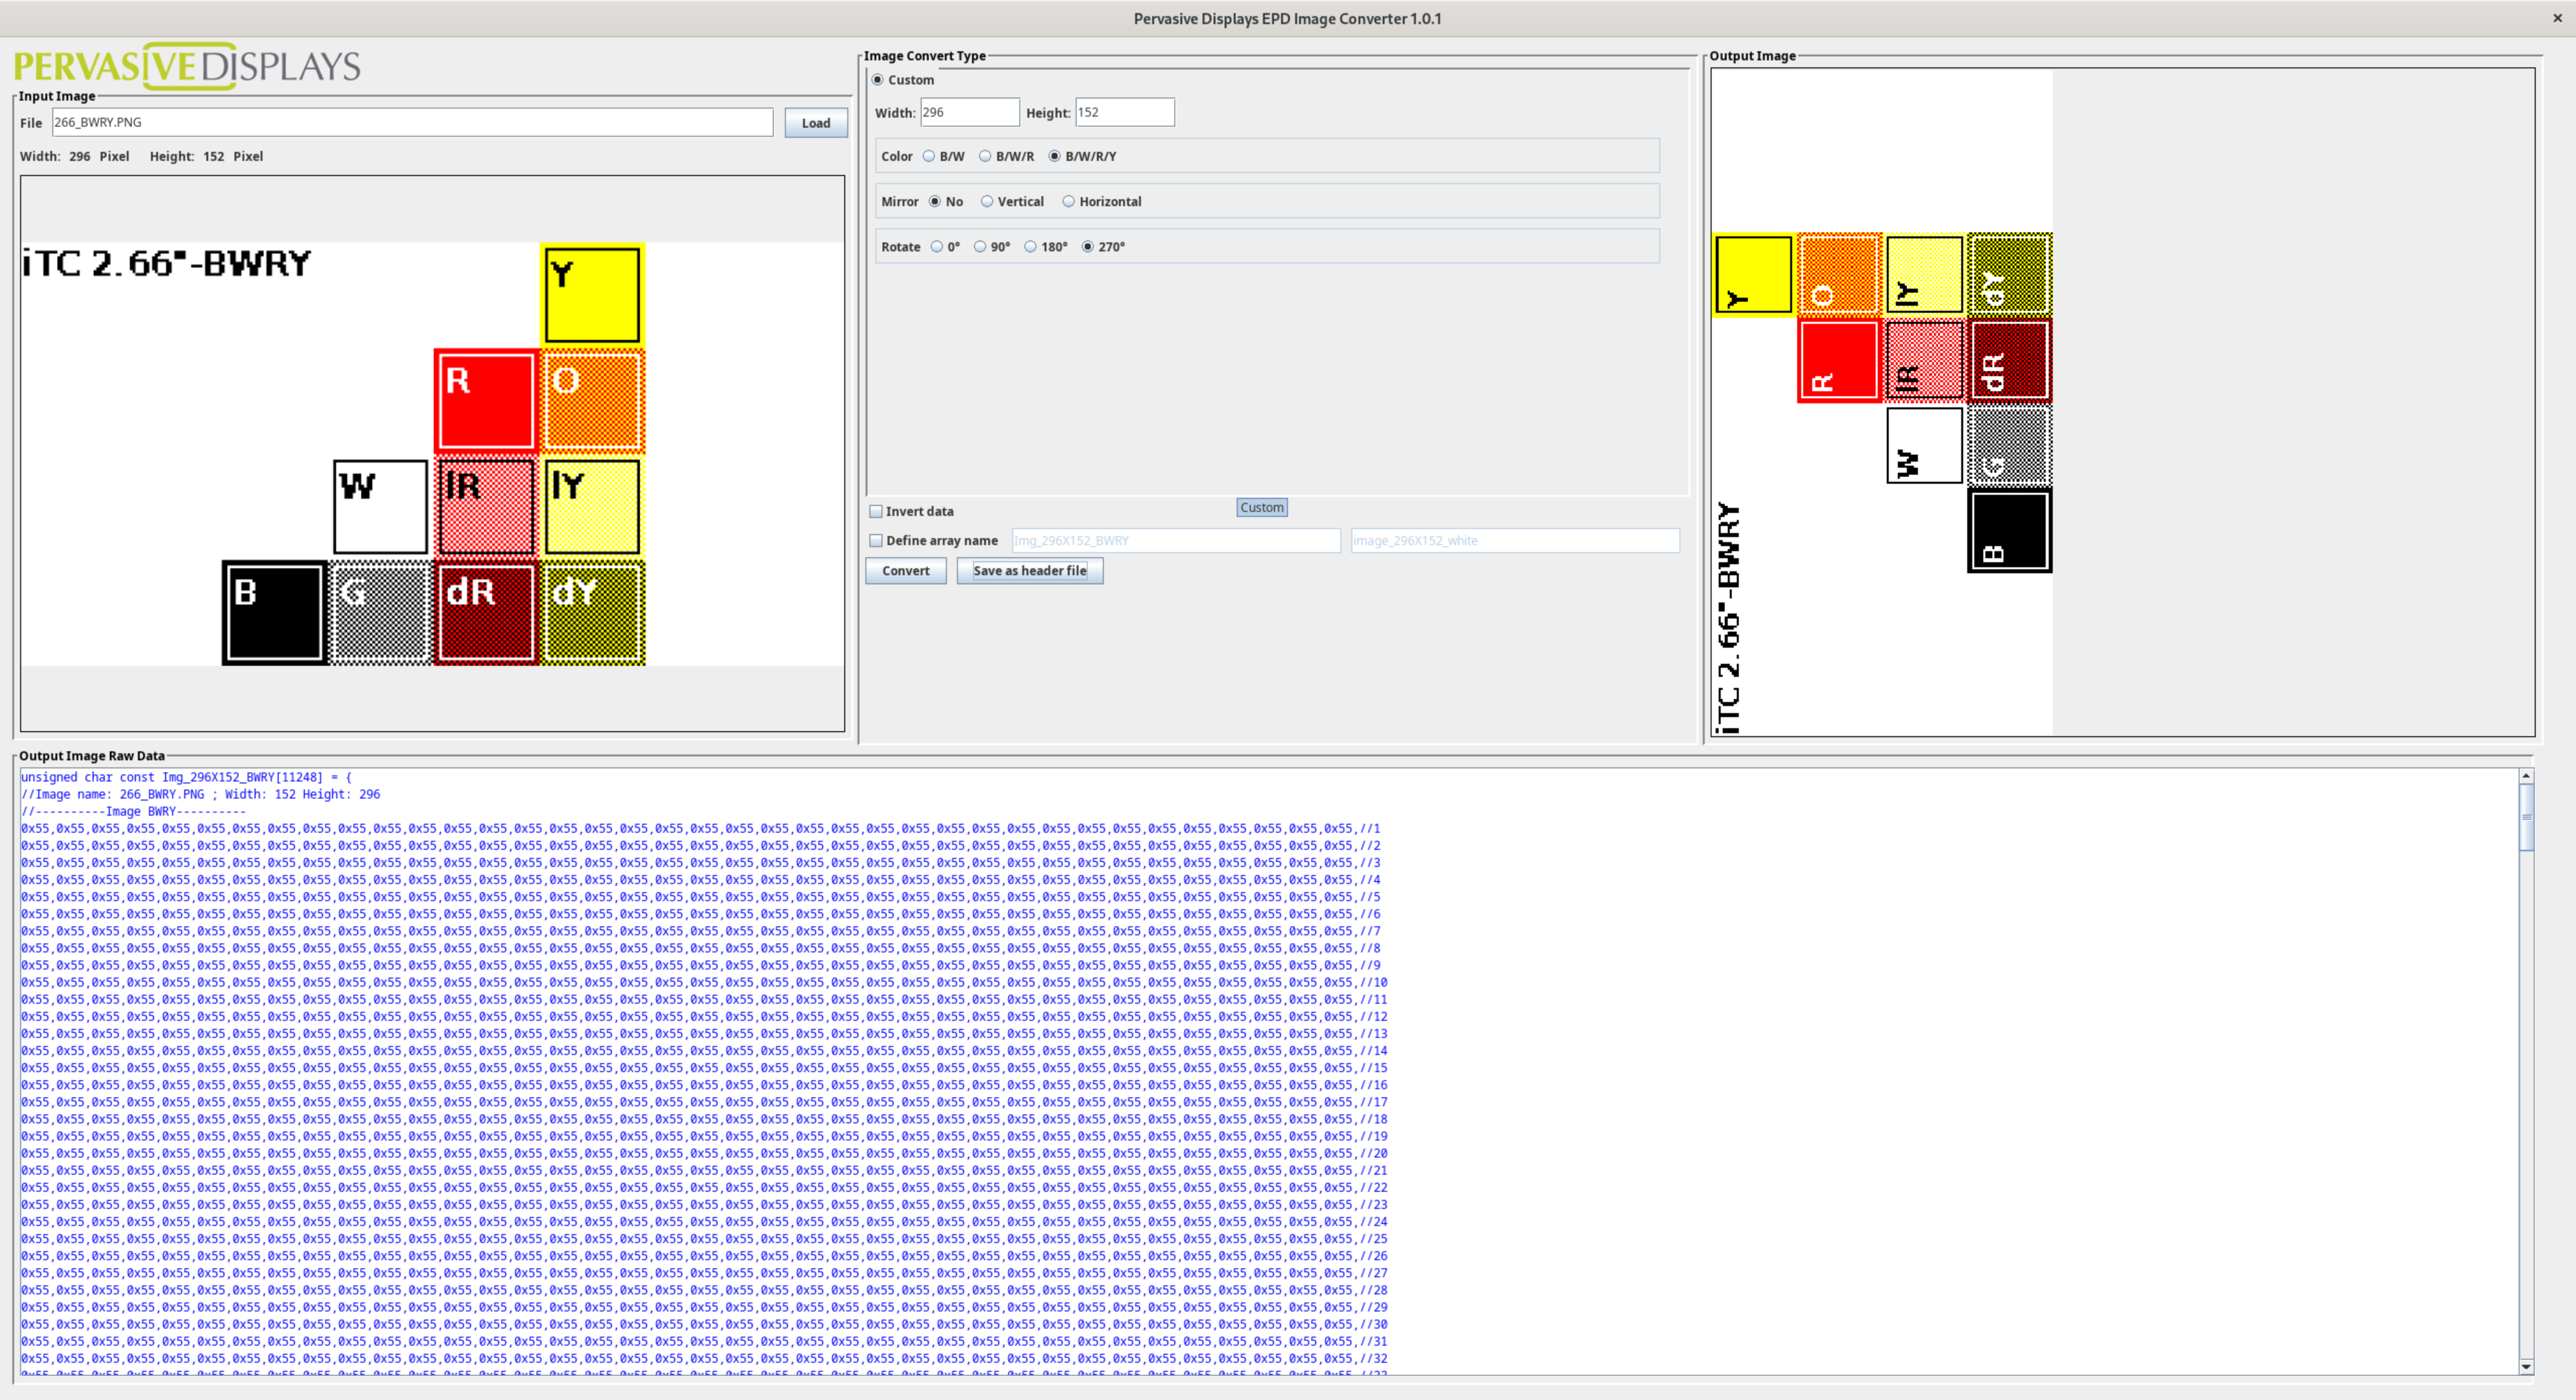The width and height of the screenshot is (2576, 1400).
Task: Click raw data row ending in //10
Action: click(x=704, y=982)
